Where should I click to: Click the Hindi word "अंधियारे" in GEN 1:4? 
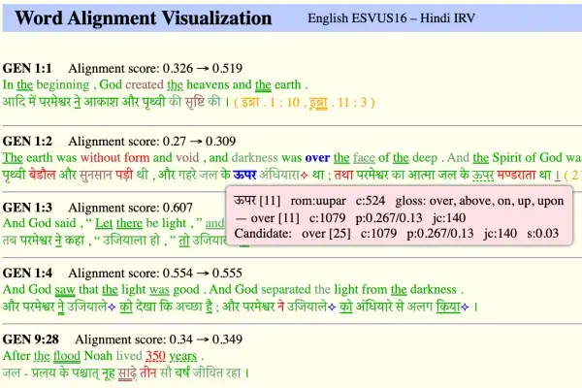click(x=373, y=307)
